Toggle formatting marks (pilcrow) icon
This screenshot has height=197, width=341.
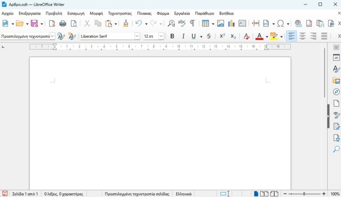[192, 23]
